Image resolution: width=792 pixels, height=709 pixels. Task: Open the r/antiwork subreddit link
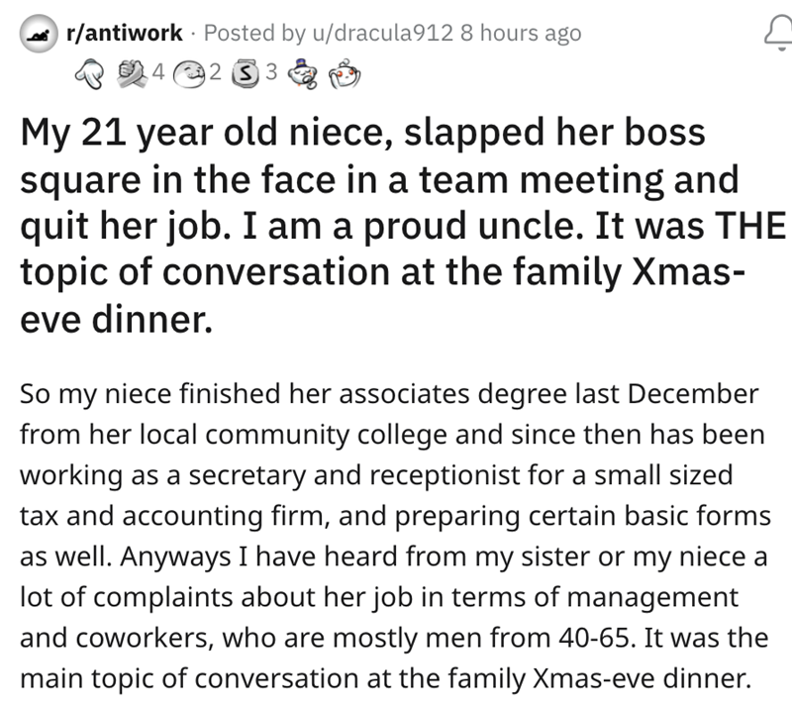[x=123, y=33]
